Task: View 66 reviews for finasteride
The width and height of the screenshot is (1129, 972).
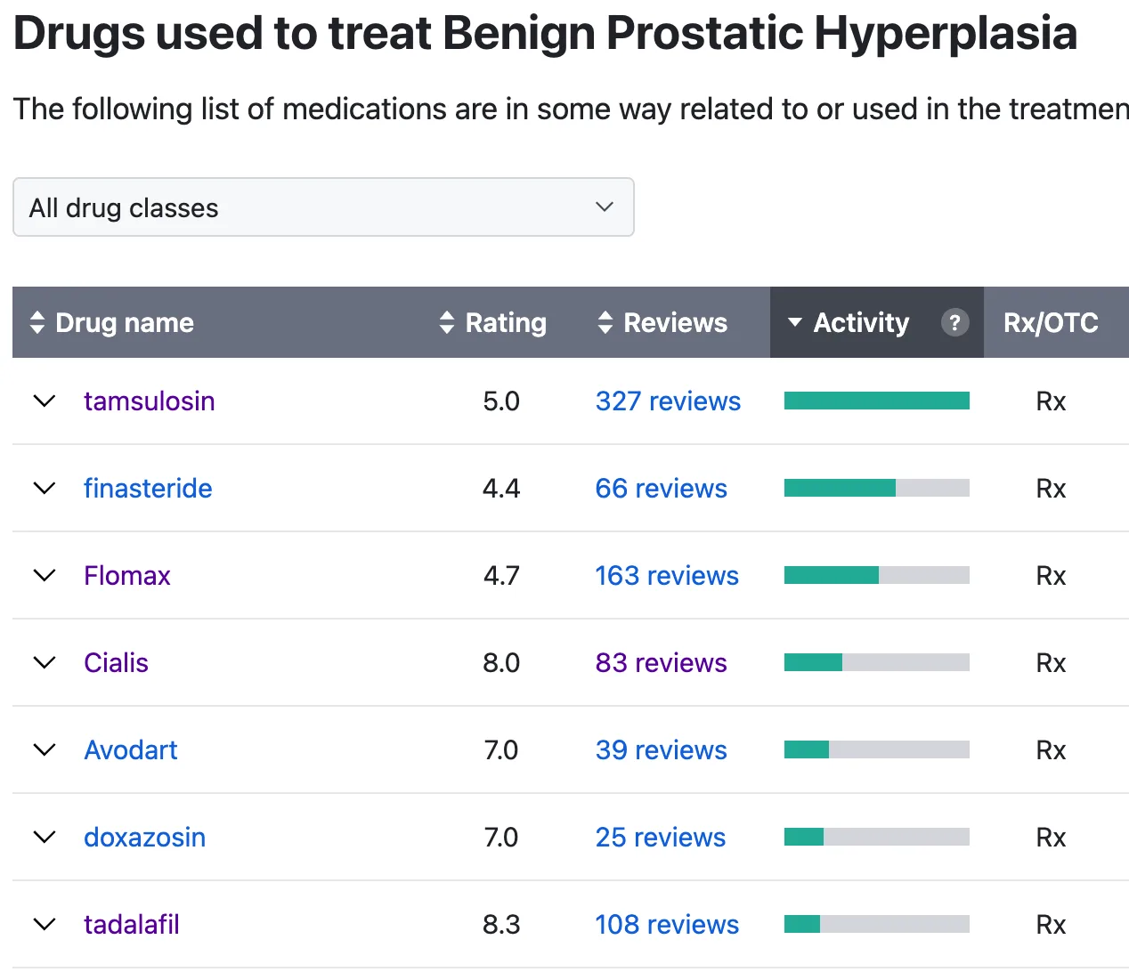Action: point(661,489)
